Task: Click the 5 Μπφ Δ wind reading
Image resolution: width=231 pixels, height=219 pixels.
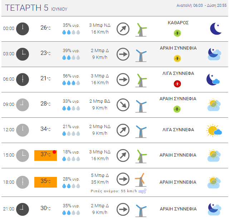Action: click(x=100, y=175)
